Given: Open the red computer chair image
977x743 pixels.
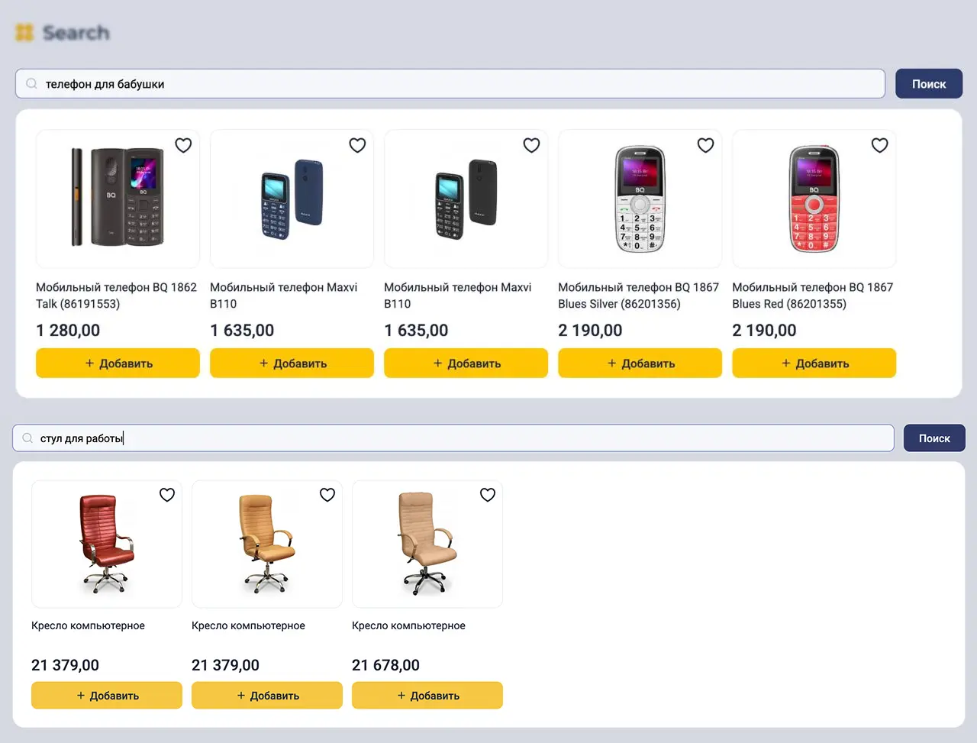Looking at the screenshot, I should pyautogui.click(x=106, y=544).
